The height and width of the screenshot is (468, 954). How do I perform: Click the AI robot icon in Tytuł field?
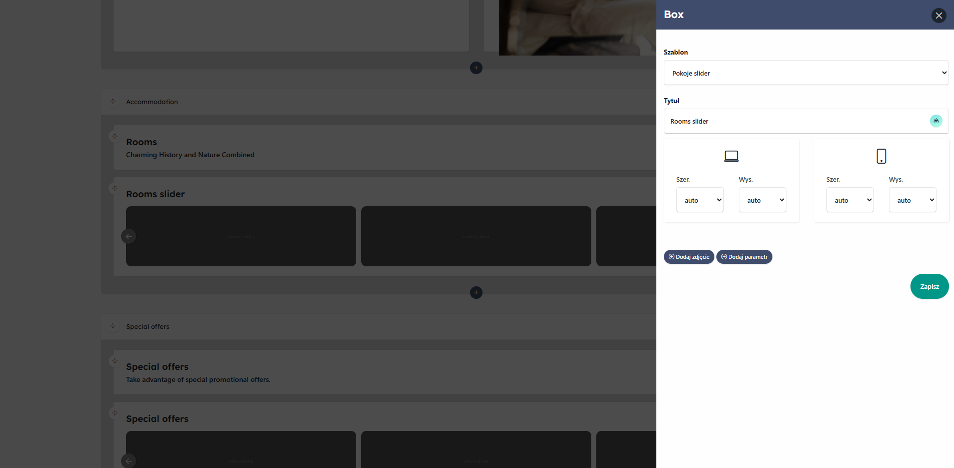pos(935,121)
